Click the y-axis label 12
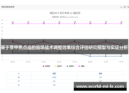The width and height of the screenshot is (129, 93). coord(2,31)
